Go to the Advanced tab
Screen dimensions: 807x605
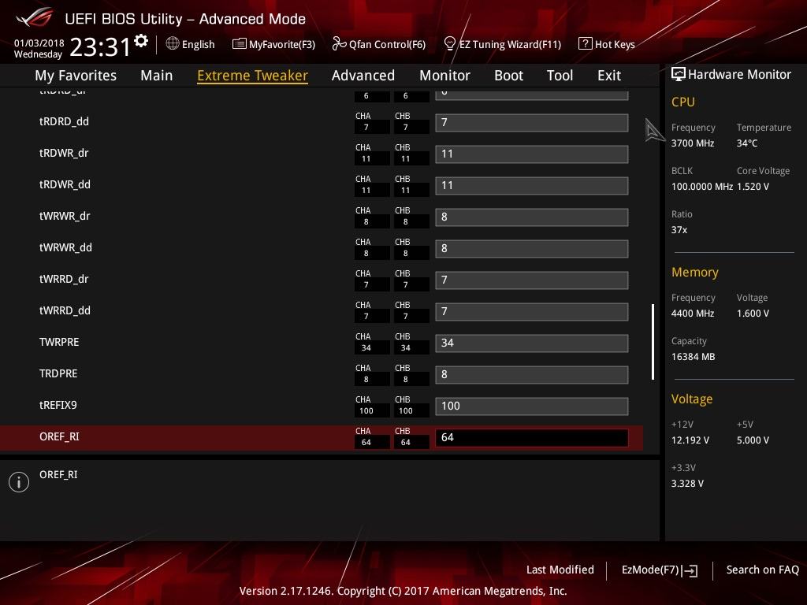click(x=363, y=76)
